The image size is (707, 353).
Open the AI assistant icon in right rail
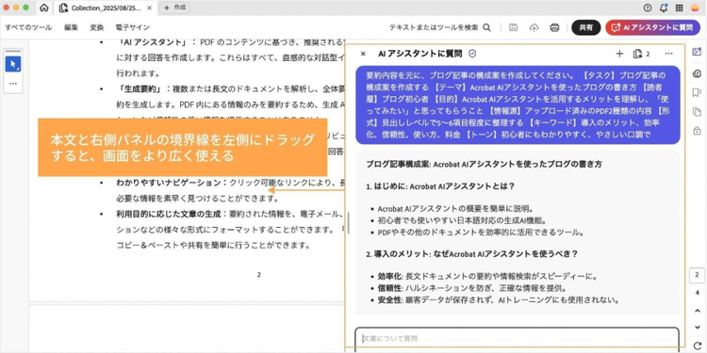pos(697,52)
